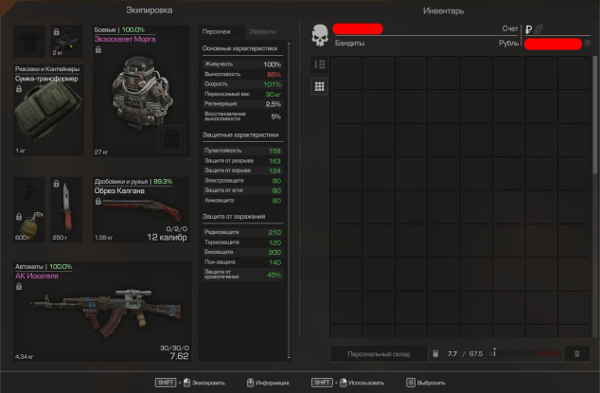
Task: Switch to the Эффекты tab
Action: pyautogui.click(x=262, y=32)
